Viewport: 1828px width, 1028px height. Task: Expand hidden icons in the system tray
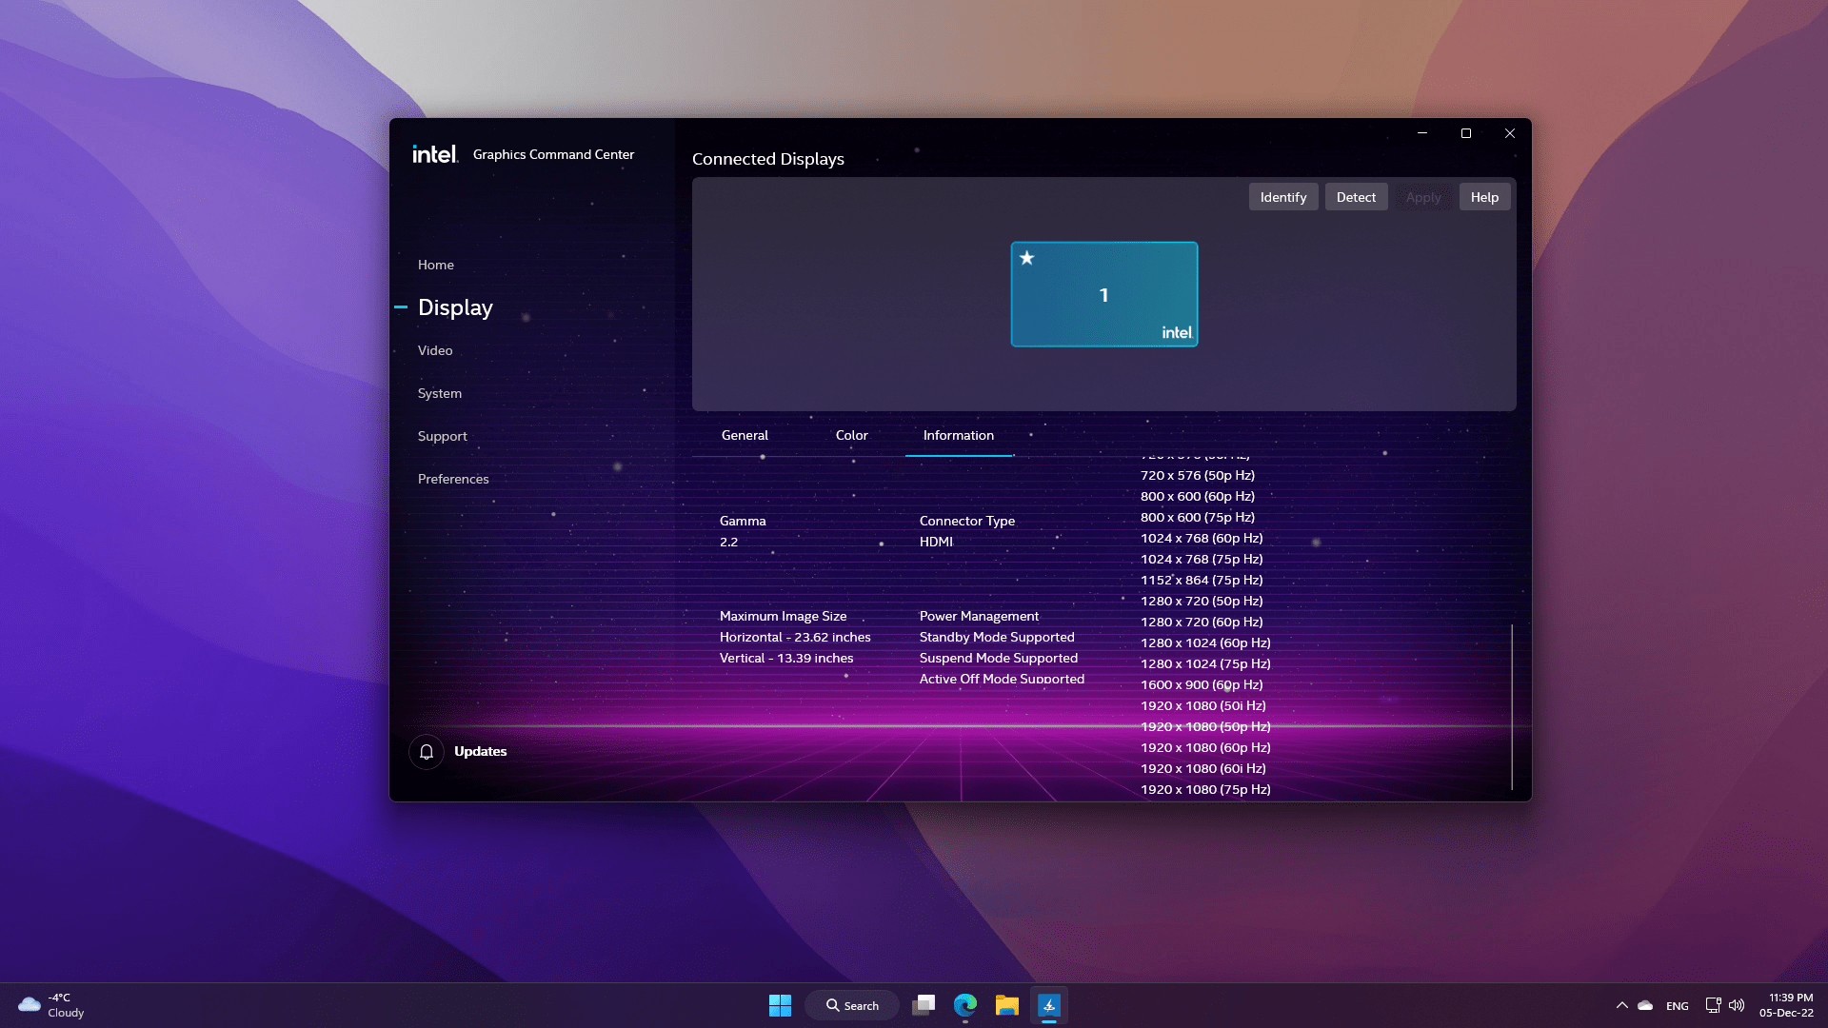click(1622, 1005)
